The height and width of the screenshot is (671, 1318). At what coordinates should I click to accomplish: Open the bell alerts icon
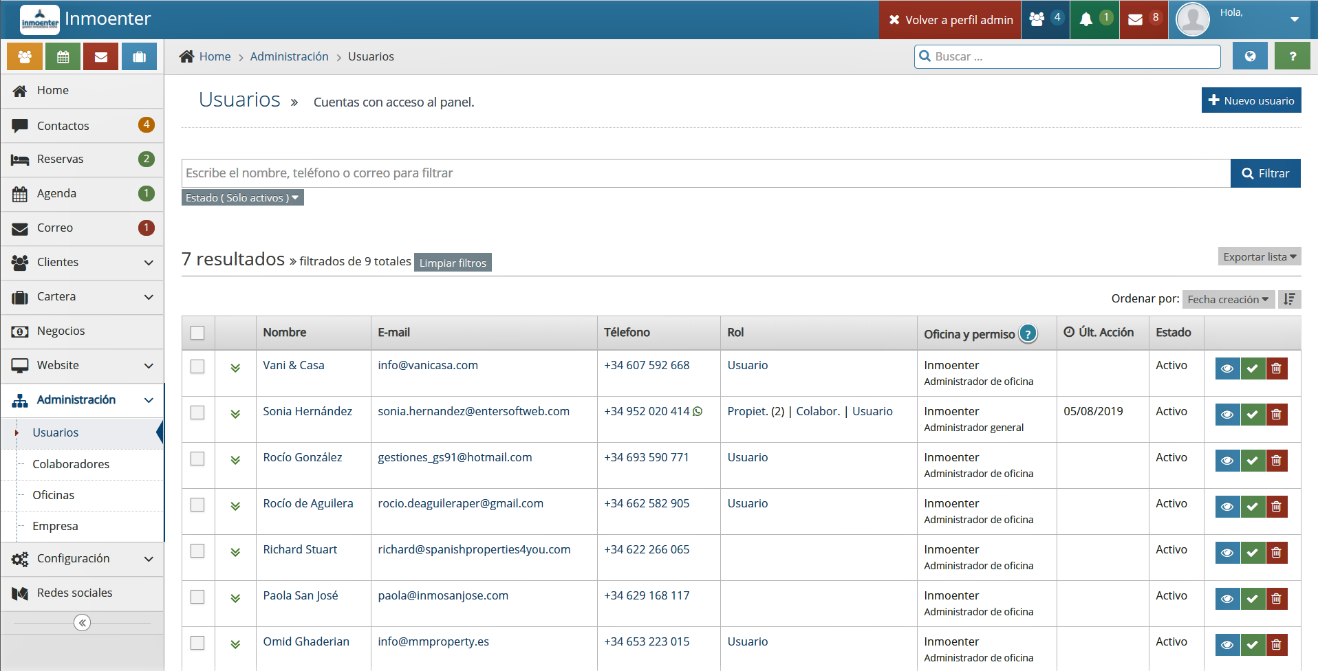(x=1095, y=19)
